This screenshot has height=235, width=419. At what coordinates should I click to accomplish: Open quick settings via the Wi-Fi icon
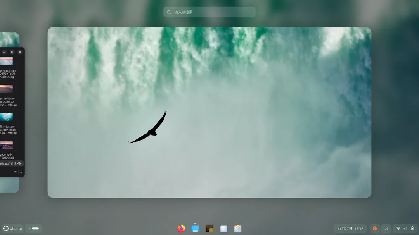coord(398,228)
